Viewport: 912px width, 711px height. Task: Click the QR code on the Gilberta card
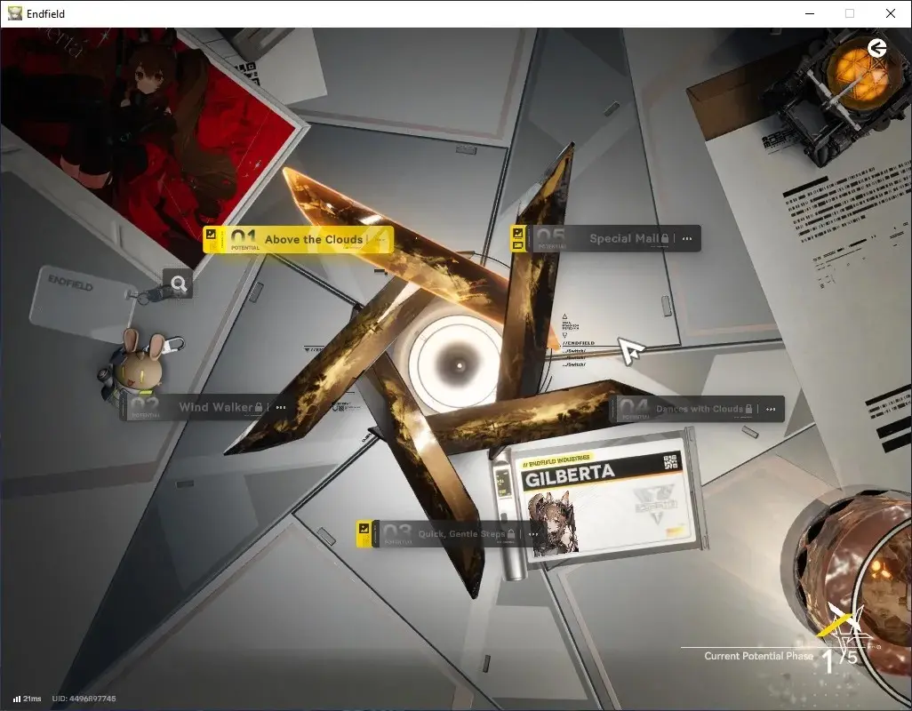[x=670, y=462]
